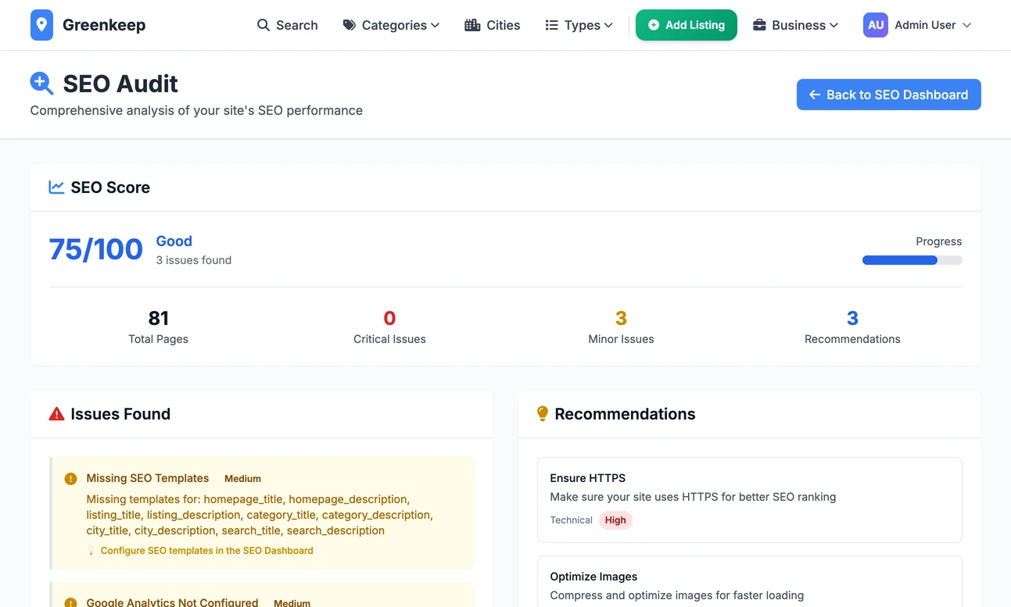1011x607 pixels.
Task: Click 'Make sure your site uses HTTPS' text
Action: [x=693, y=497]
